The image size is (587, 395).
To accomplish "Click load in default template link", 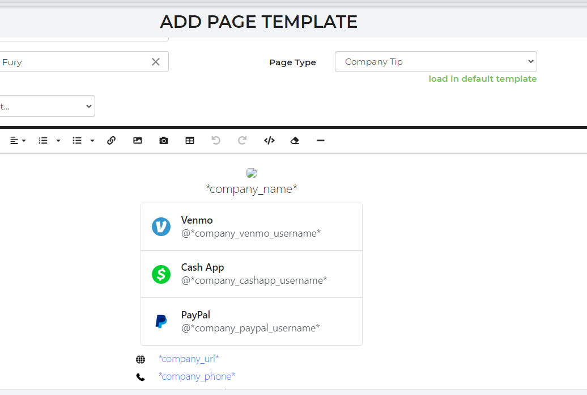I will (x=482, y=79).
